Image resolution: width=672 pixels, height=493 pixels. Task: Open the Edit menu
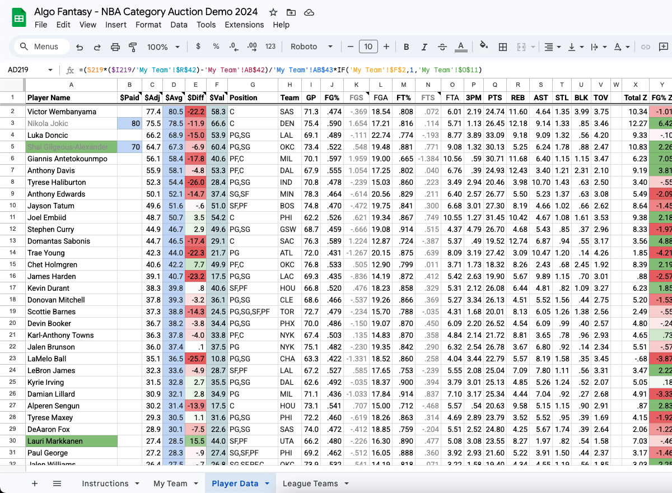point(63,25)
